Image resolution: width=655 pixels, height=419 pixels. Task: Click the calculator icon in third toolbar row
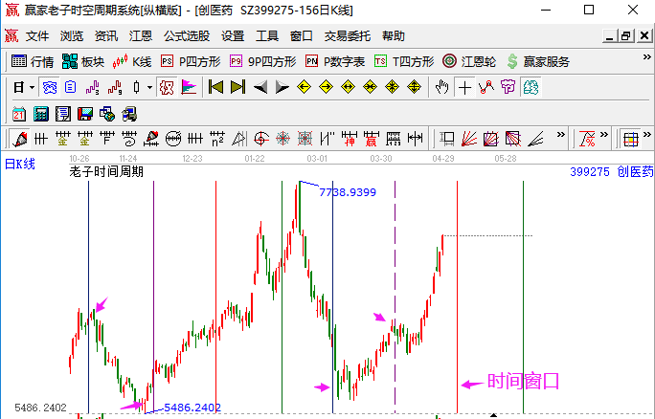41,114
